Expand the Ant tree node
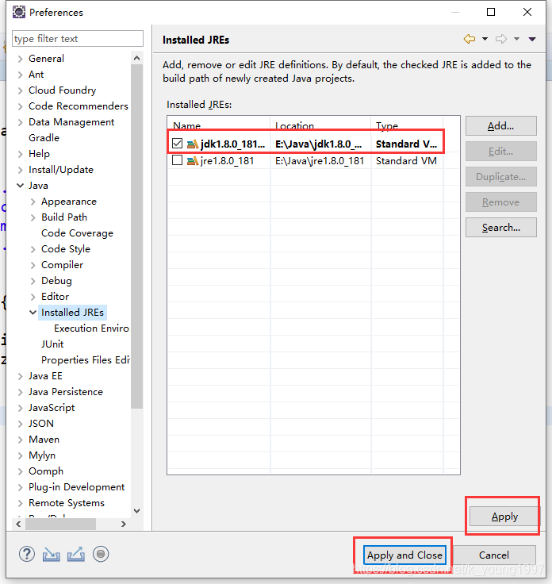This screenshot has height=584, width=552. tap(20, 75)
